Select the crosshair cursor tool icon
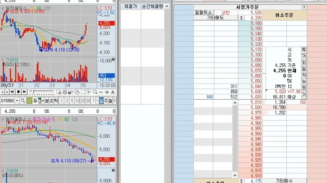Screen dimensions: 327x183 click(x=89, y=92)
